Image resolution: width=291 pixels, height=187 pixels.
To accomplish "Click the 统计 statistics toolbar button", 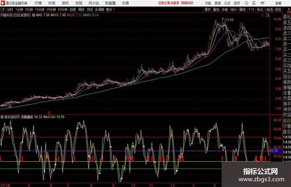I will [234, 10].
